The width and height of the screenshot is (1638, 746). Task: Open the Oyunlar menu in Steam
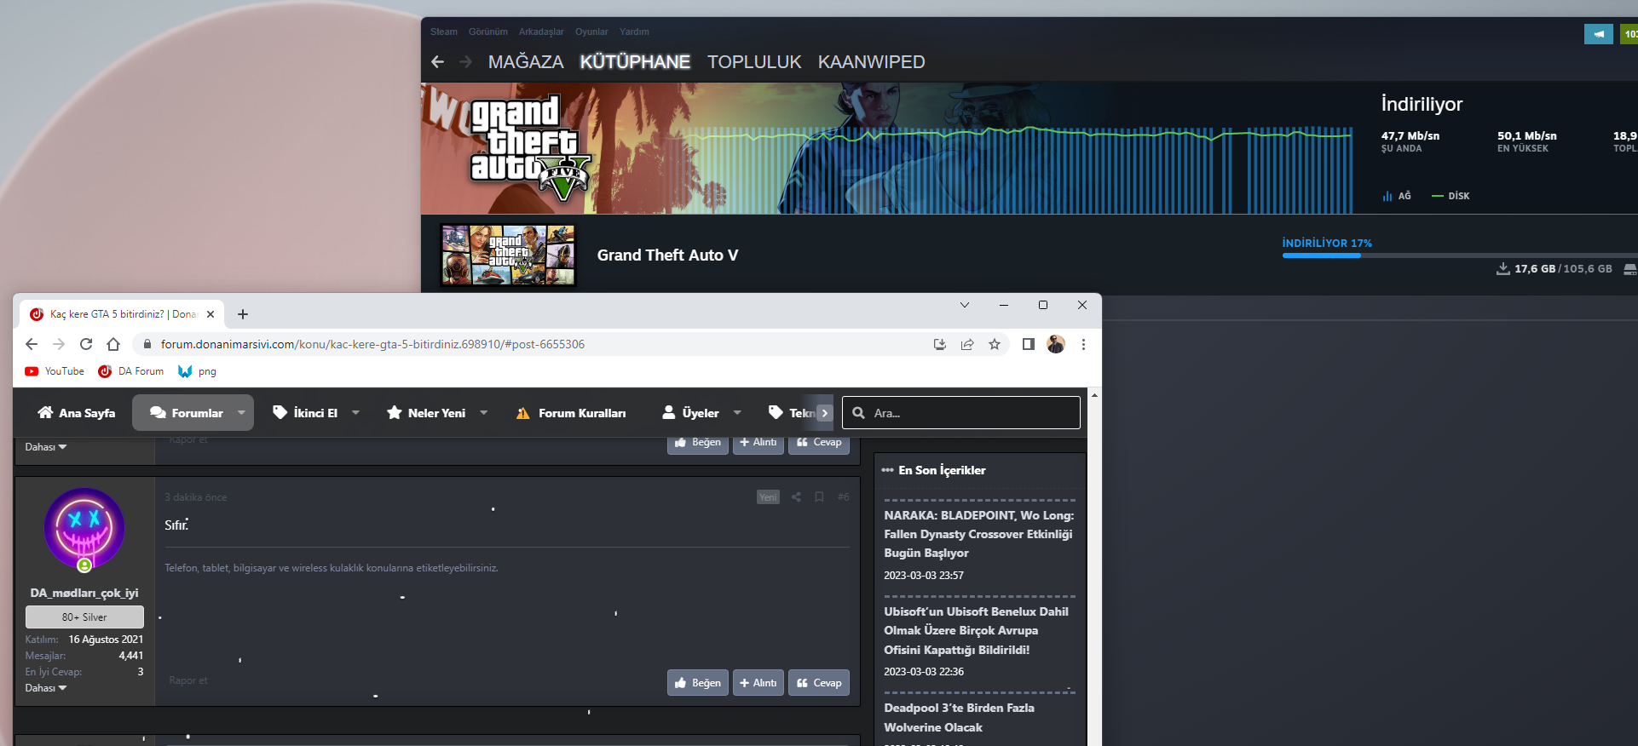pyautogui.click(x=591, y=32)
